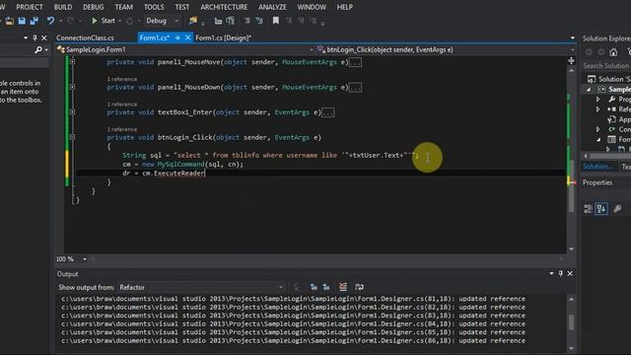Close the Output panel
This screenshot has height=355, width=631.
pyautogui.click(x=570, y=274)
